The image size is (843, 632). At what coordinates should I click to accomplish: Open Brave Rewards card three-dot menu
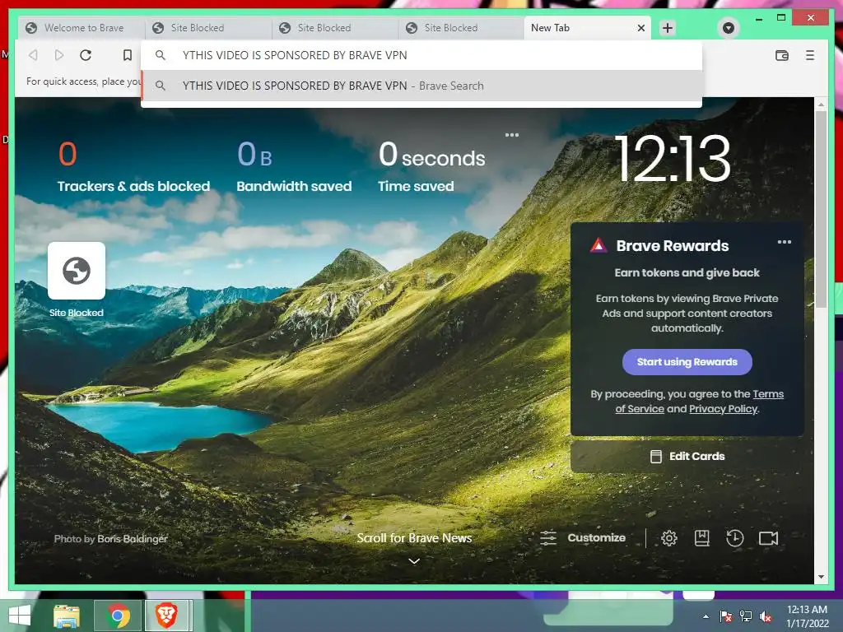tap(785, 242)
